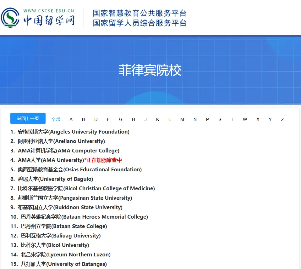Filter the list by letter A
The image size is (301, 269).
point(71,119)
